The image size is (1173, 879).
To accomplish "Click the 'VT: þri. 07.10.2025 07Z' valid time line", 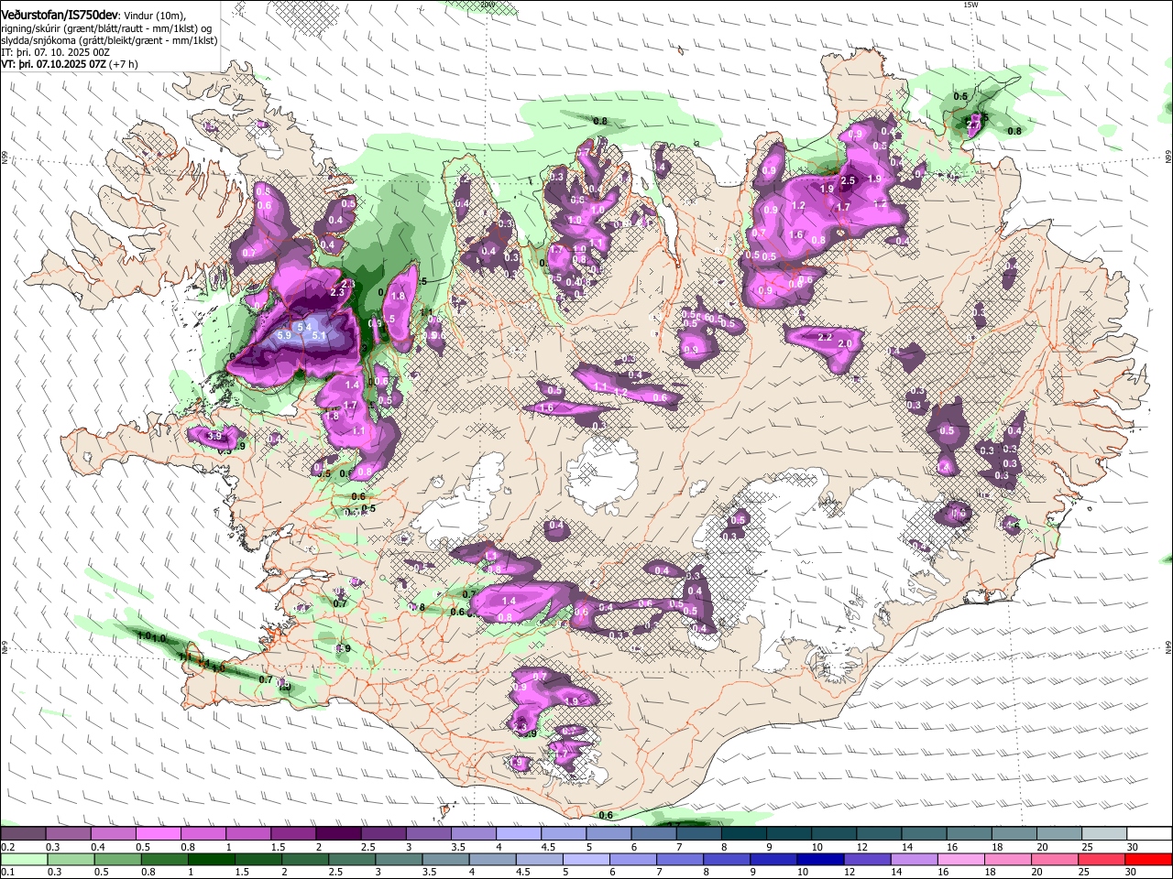I will click(x=53, y=64).
